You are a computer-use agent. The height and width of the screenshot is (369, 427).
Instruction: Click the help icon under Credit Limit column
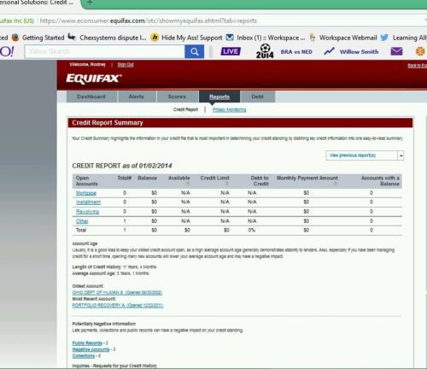227,184
